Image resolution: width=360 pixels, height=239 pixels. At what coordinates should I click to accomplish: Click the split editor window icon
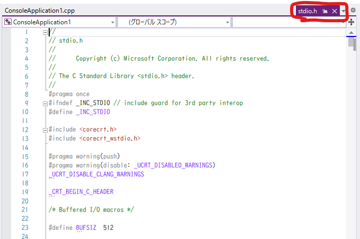pos(352,22)
